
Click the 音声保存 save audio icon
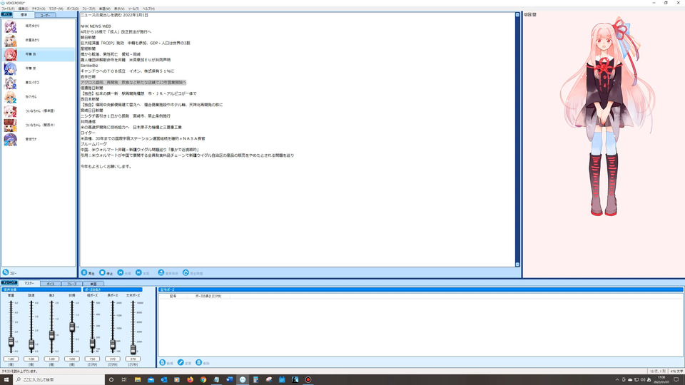(x=161, y=272)
